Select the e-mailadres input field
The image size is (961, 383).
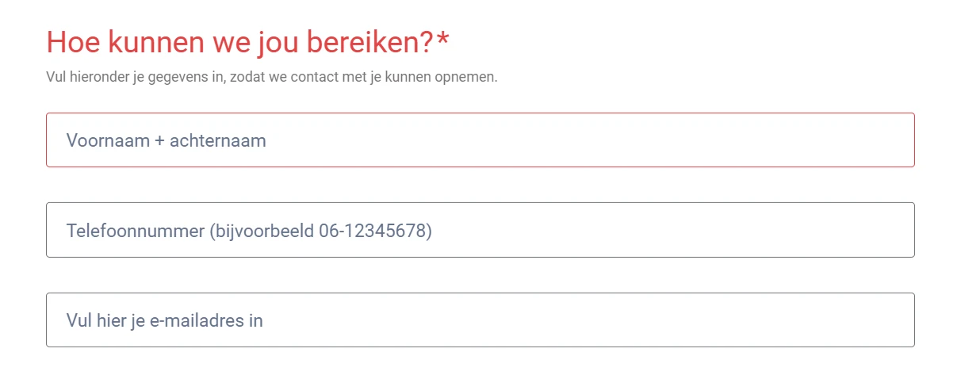tap(480, 320)
